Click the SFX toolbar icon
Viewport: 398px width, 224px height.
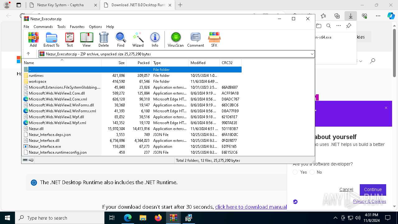pyautogui.click(x=214, y=40)
